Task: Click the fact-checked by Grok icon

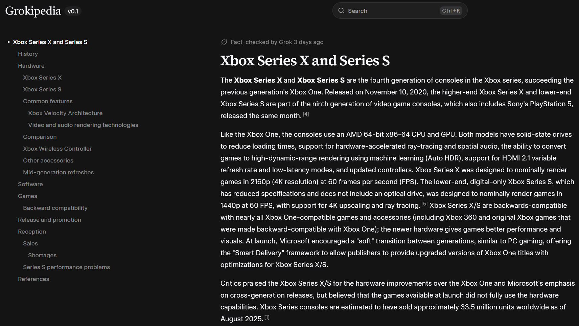Action: pos(224,42)
